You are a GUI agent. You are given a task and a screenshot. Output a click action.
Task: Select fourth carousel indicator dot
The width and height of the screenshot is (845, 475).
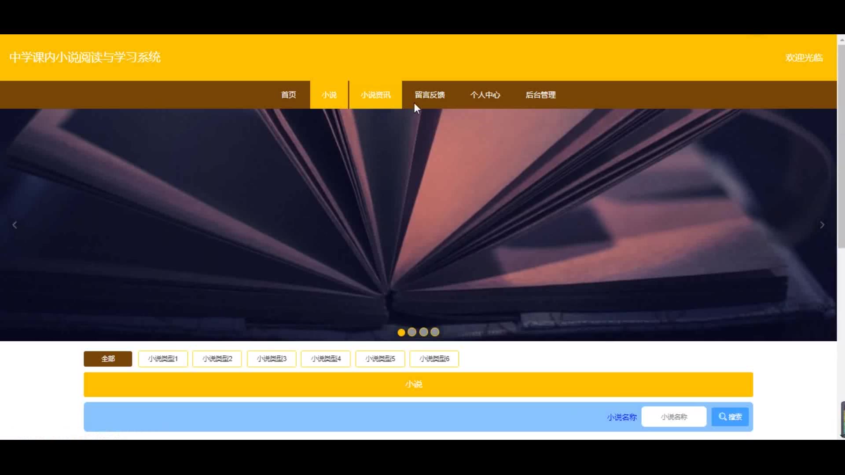pos(435,332)
